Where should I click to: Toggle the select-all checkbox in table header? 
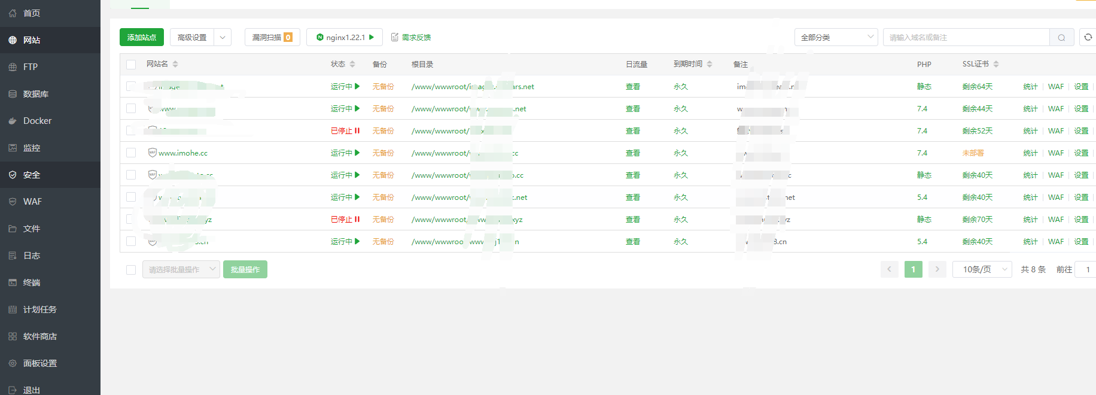[131, 64]
